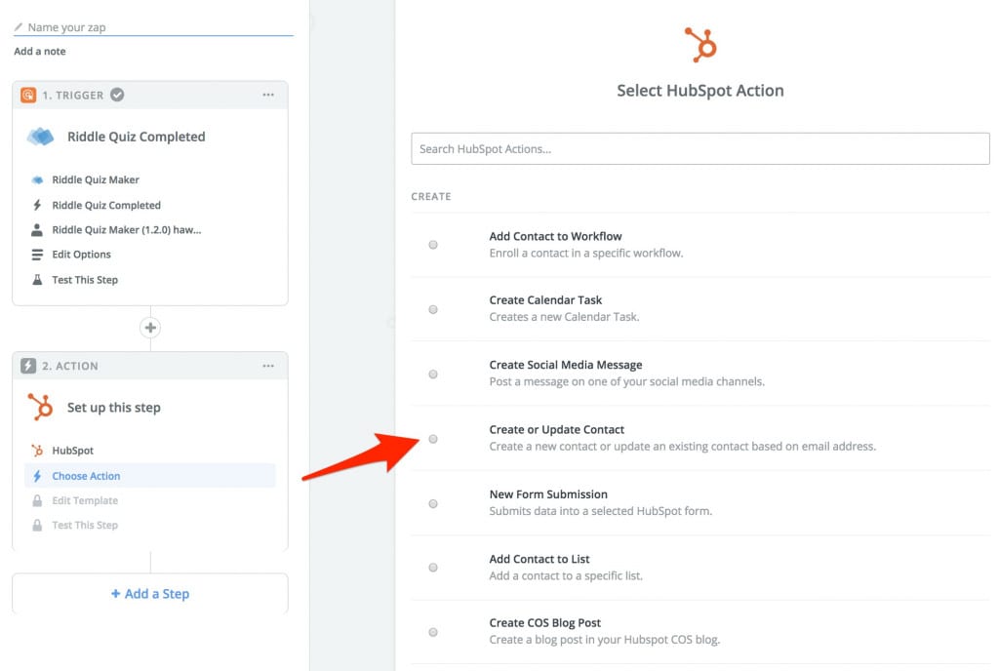This screenshot has height=671, width=999.
Task: Open Edit Options in trigger
Action: tap(82, 255)
